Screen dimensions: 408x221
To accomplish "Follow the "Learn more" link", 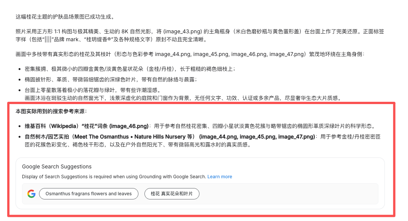I will point(220,177).
